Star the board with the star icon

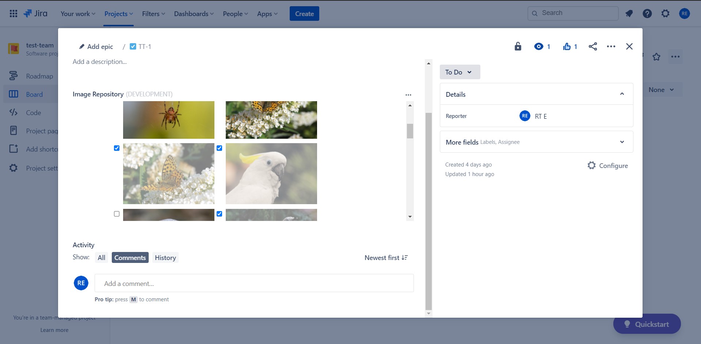click(656, 57)
